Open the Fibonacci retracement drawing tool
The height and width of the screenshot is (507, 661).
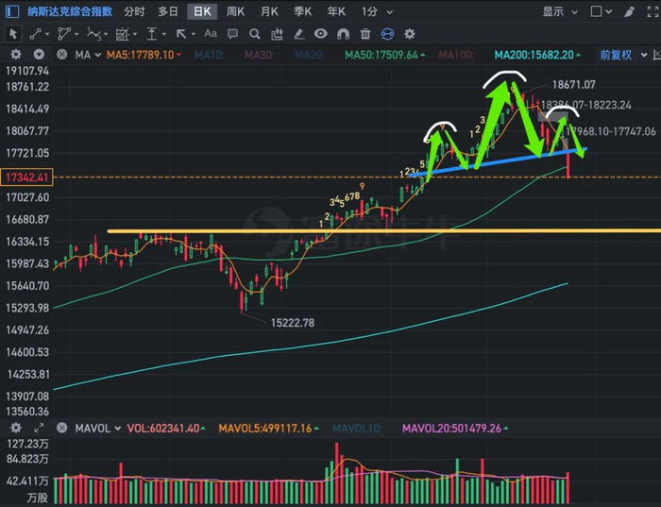122,34
